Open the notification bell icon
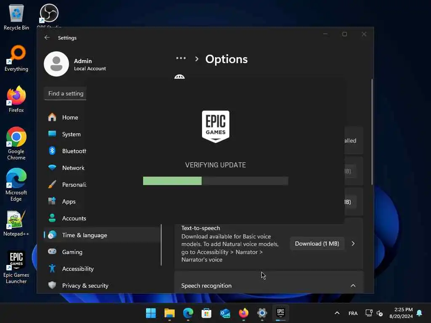The height and width of the screenshot is (323, 431). [x=420, y=313]
